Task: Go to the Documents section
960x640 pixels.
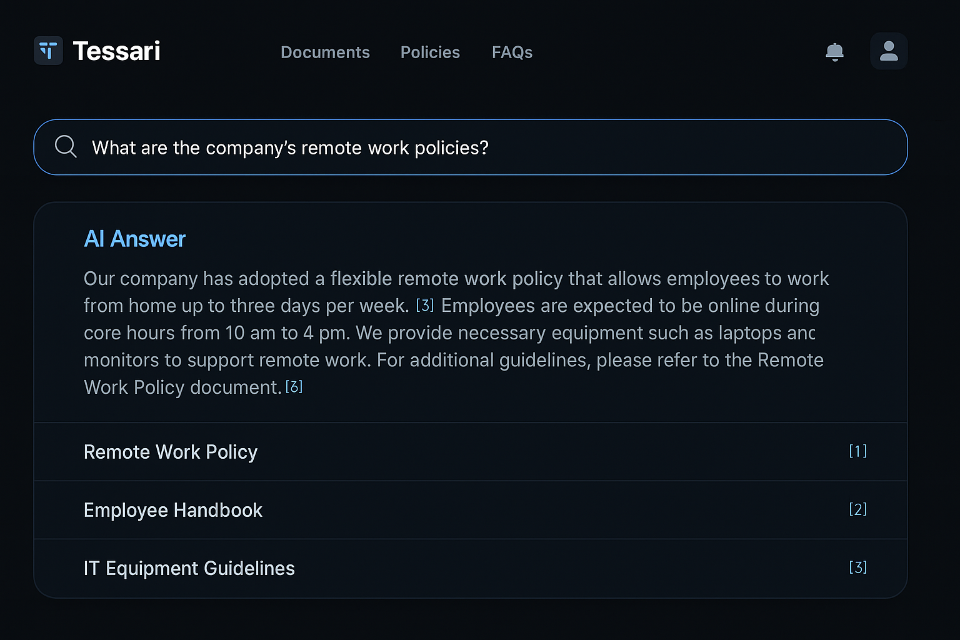Action: [x=325, y=52]
